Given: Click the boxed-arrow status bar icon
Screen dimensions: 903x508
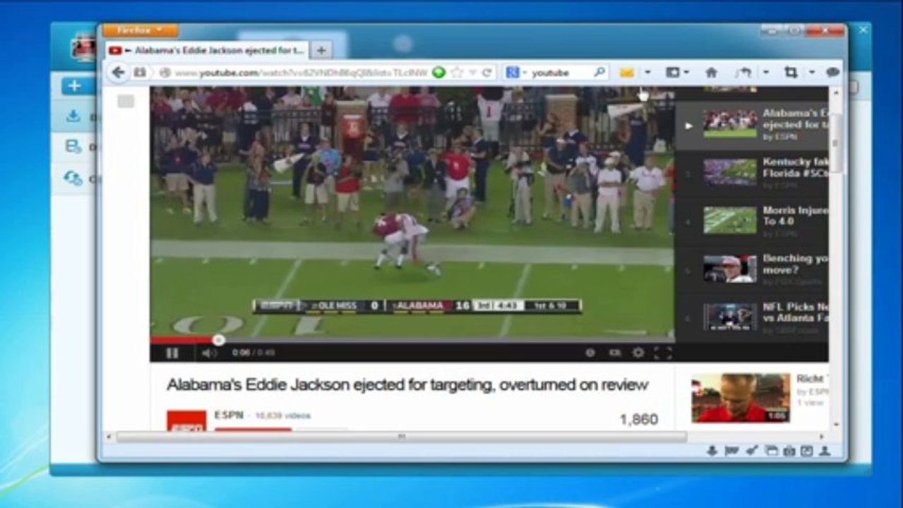Looking at the screenshot, I should 807,451.
